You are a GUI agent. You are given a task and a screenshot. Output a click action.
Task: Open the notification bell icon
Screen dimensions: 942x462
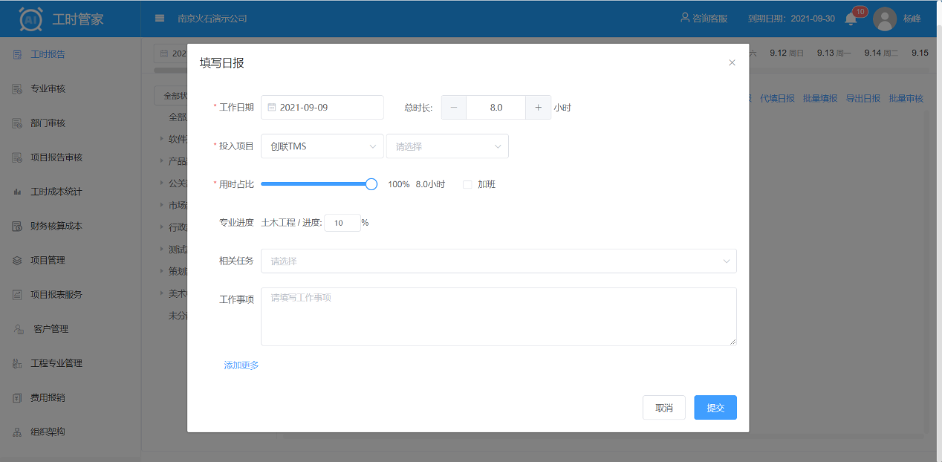[851, 19]
